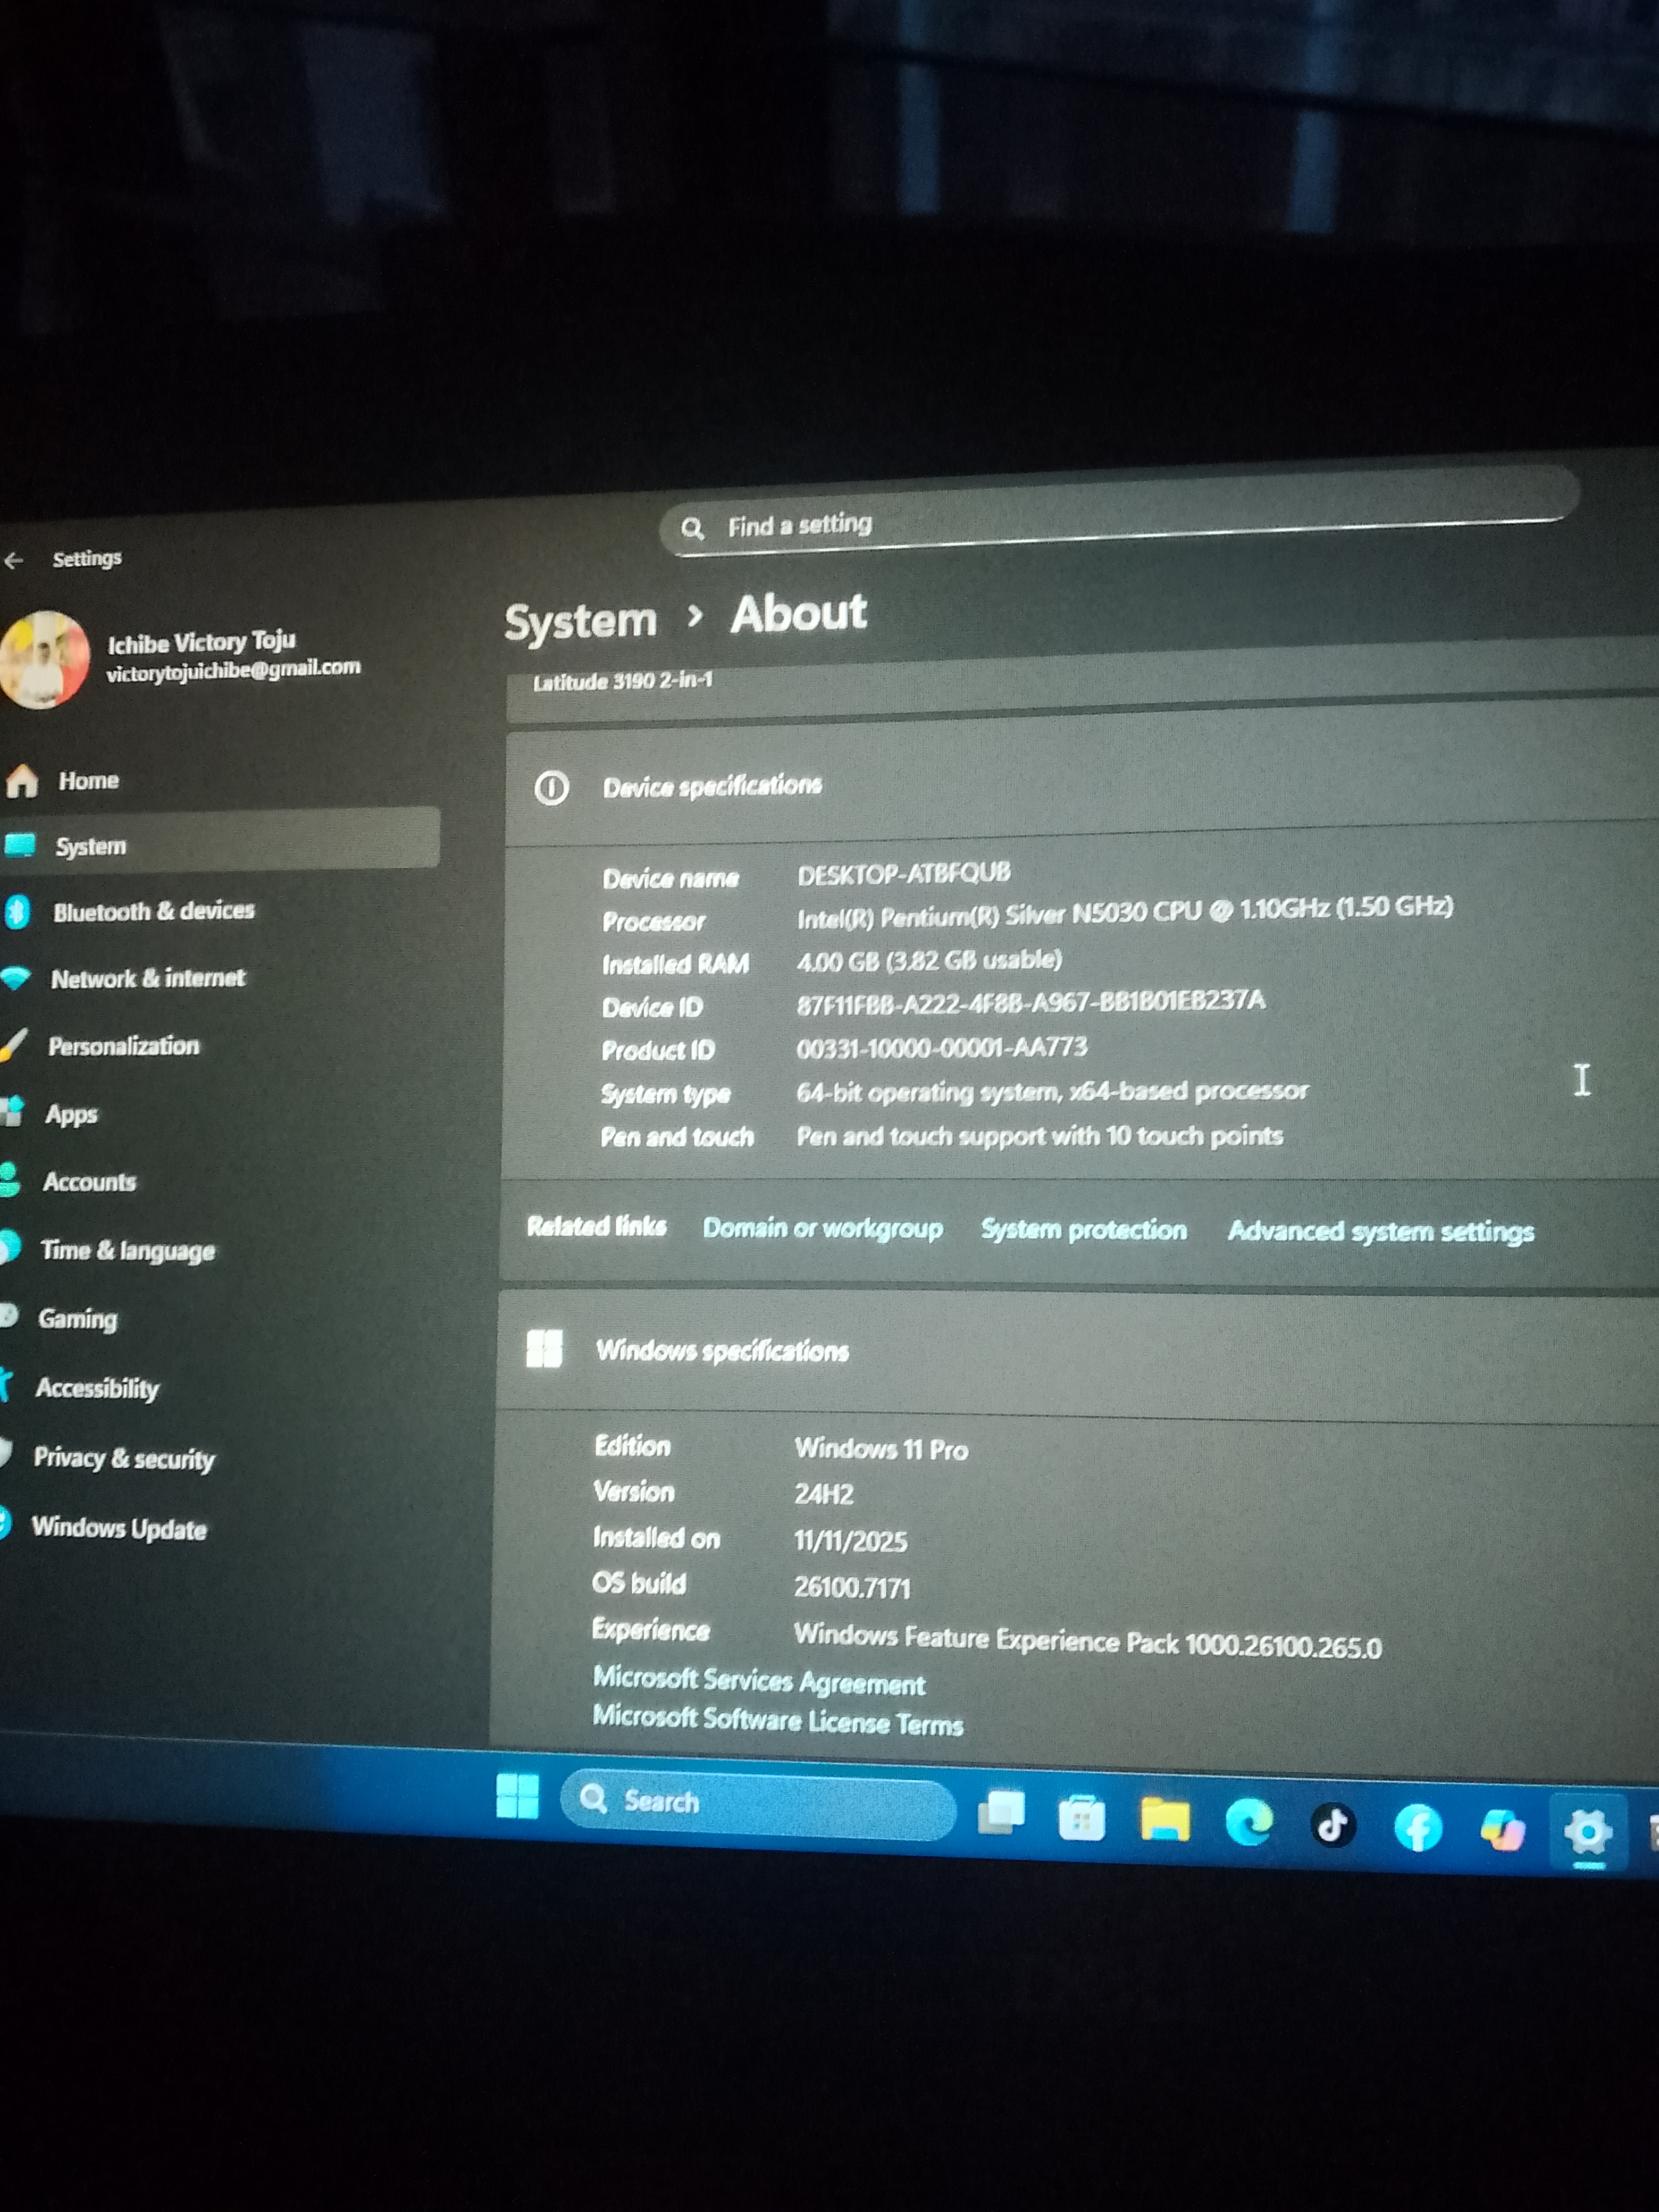Collapse the Windows specifications section header

1077,1355
